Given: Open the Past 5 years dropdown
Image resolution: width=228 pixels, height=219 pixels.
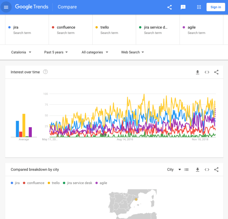Looking at the screenshot, I should click(56, 52).
